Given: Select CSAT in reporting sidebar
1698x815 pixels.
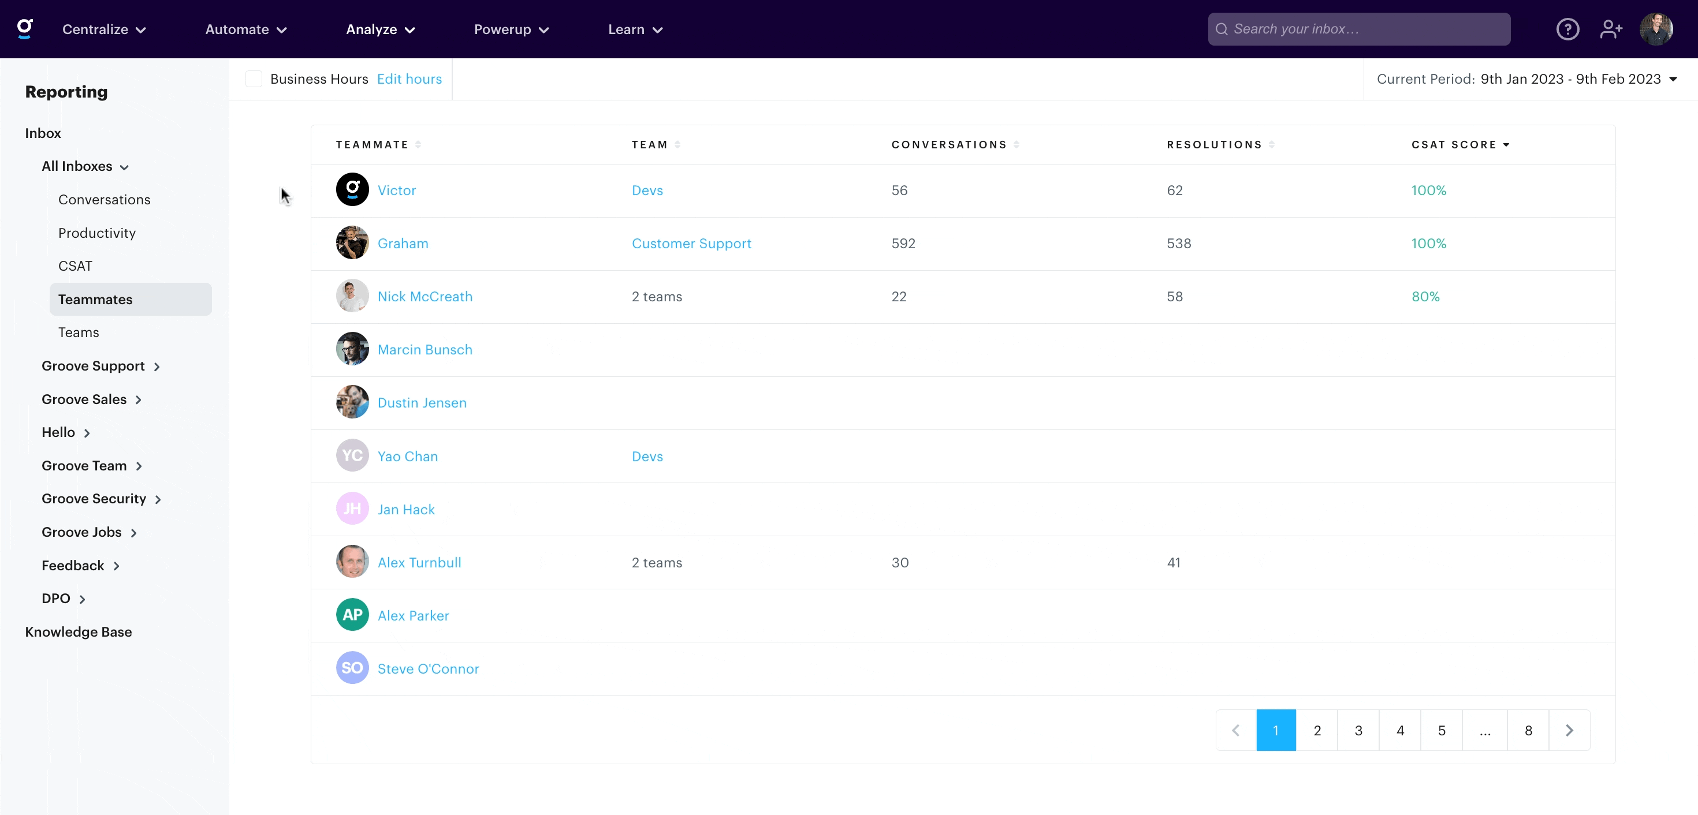Looking at the screenshot, I should tap(75, 266).
